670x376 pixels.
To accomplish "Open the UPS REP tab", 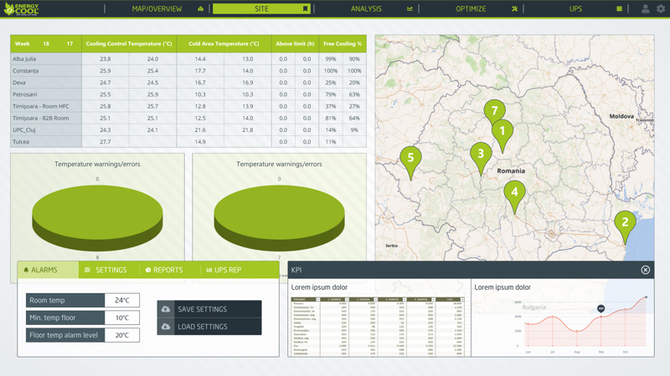I will [224, 270].
